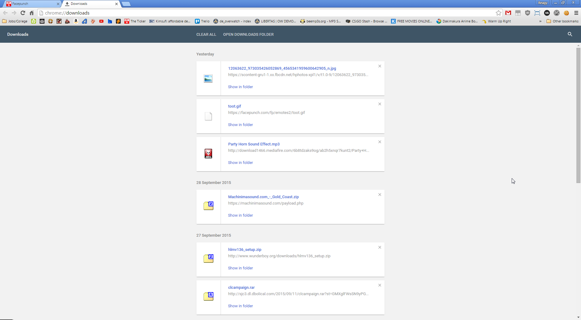Open the beemp3s.org bookmark
Image resolution: width=581 pixels, height=320 pixels.
(320, 21)
